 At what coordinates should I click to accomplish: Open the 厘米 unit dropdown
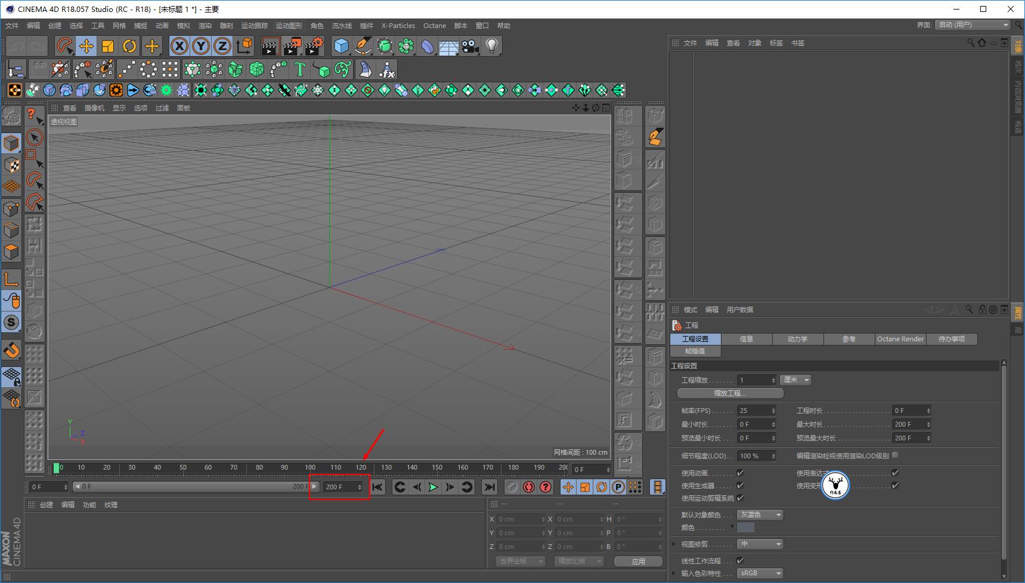796,380
